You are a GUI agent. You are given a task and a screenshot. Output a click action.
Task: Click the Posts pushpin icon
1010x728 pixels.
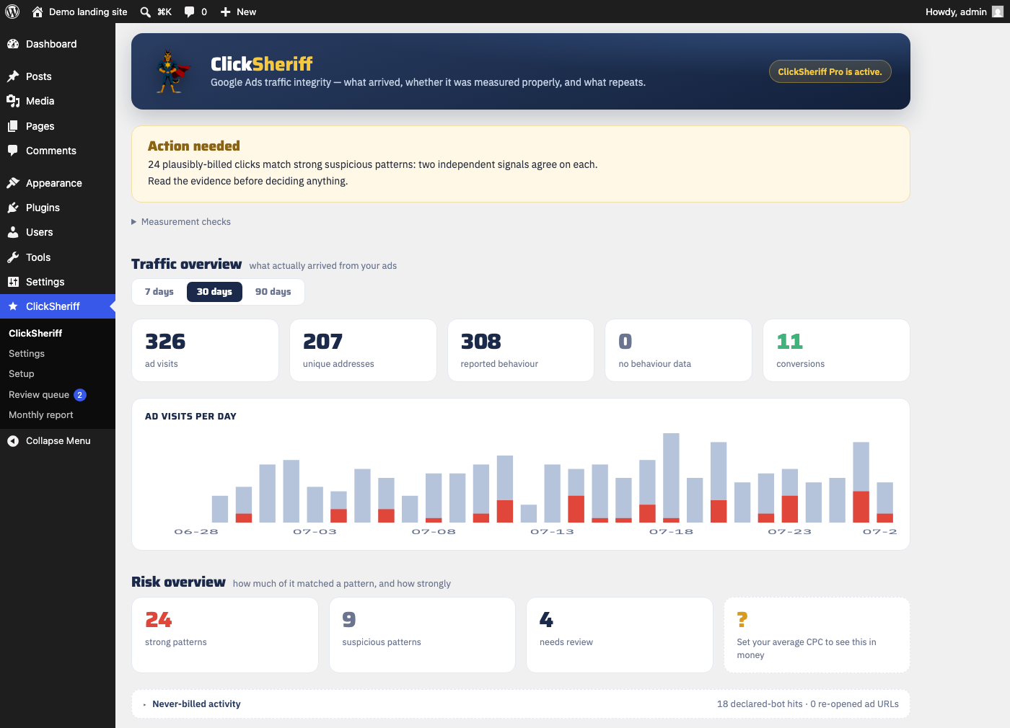point(13,76)
